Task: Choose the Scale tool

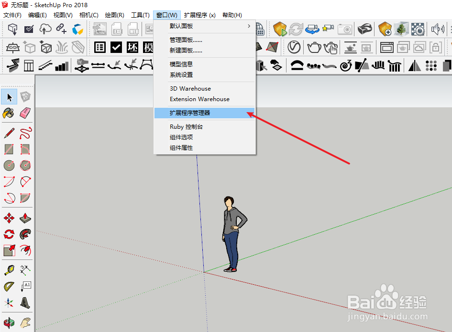Action: (x=9, y=250)
